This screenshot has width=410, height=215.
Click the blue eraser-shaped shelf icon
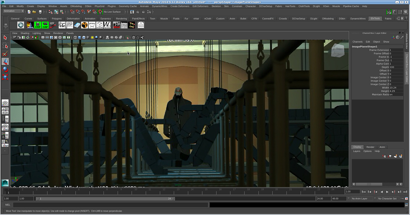tap(77, 25)
